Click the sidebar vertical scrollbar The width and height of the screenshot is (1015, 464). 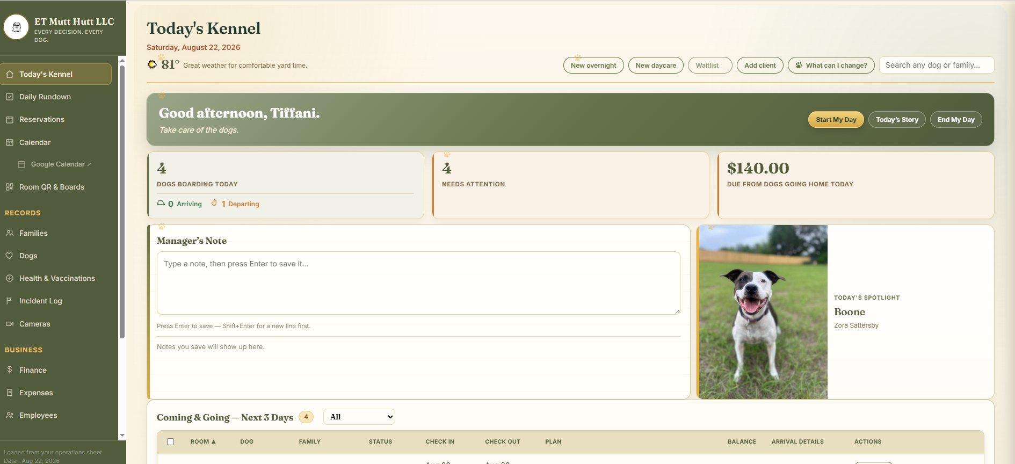[x=122, y=201]
